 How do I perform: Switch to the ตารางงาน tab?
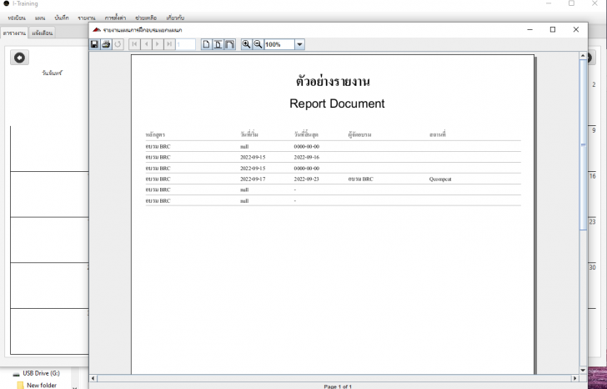[x=14, y=33]
